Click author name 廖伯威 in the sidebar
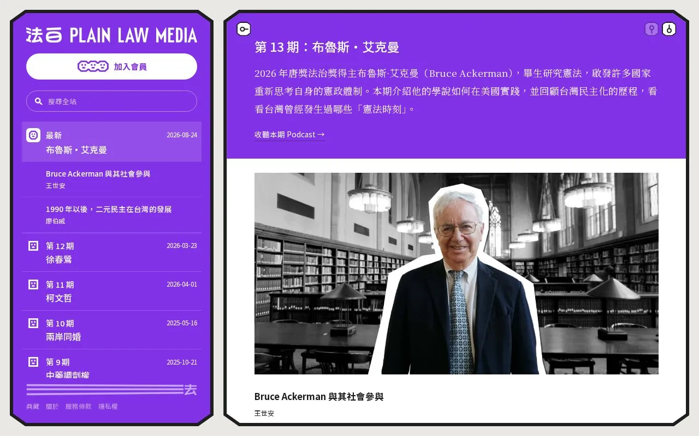The height and width of the screenshot is (436, 699). pos(56,221)
